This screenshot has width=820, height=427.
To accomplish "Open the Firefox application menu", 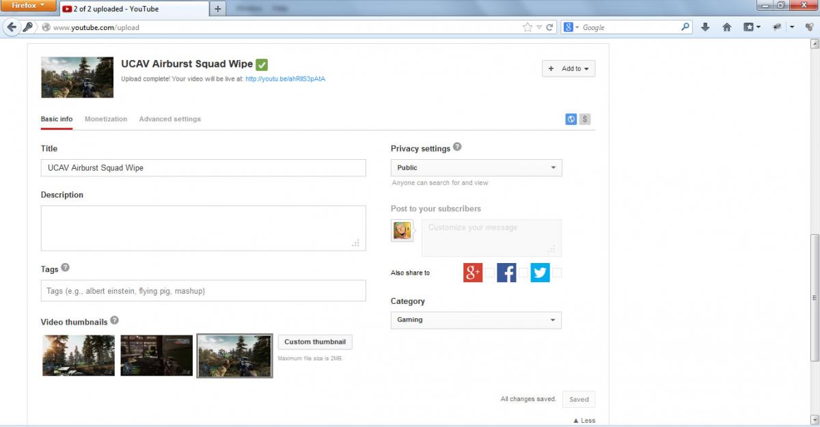I will click(27, 5).
